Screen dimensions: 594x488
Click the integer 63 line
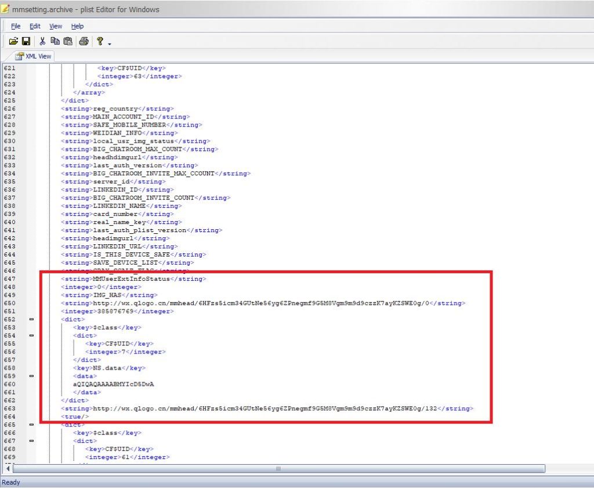click(x=139, y=76)
